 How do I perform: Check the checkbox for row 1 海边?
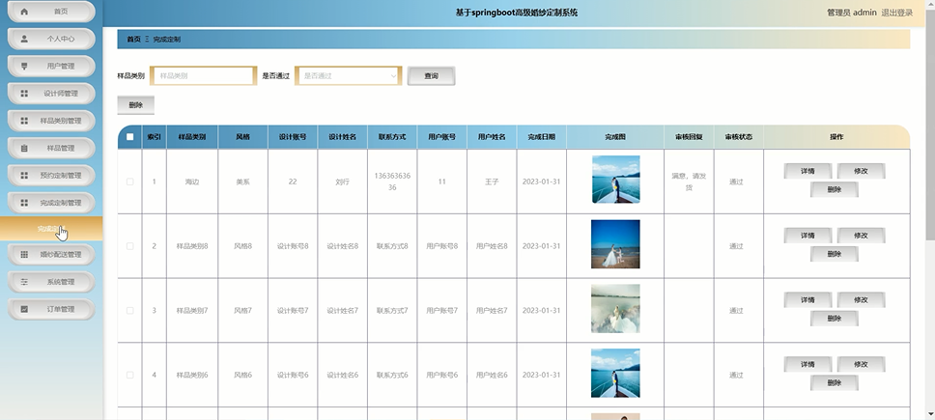point(130,182)
